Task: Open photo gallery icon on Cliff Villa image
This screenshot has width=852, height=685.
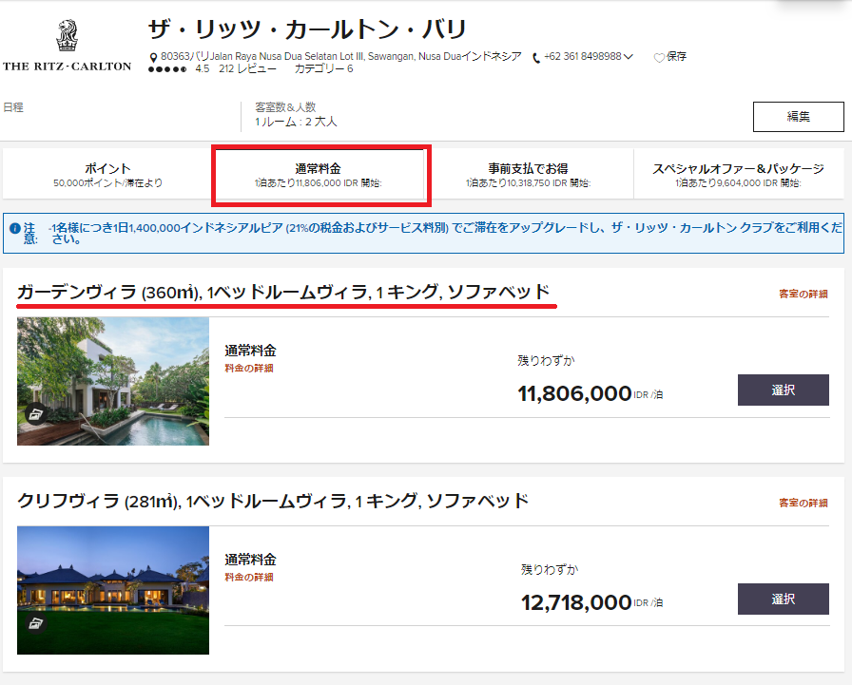Action: [x=35, y=623]
